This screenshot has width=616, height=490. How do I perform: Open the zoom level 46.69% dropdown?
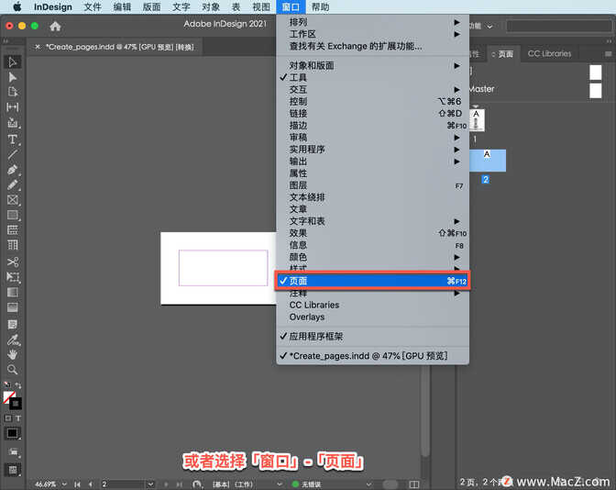click(64, 484)
